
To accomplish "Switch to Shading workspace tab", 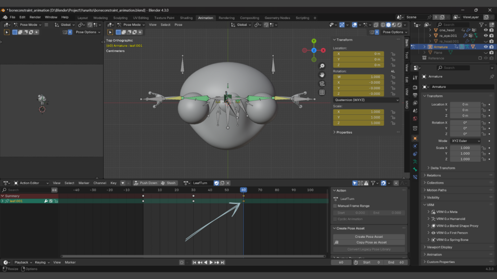I will [186, 18].
